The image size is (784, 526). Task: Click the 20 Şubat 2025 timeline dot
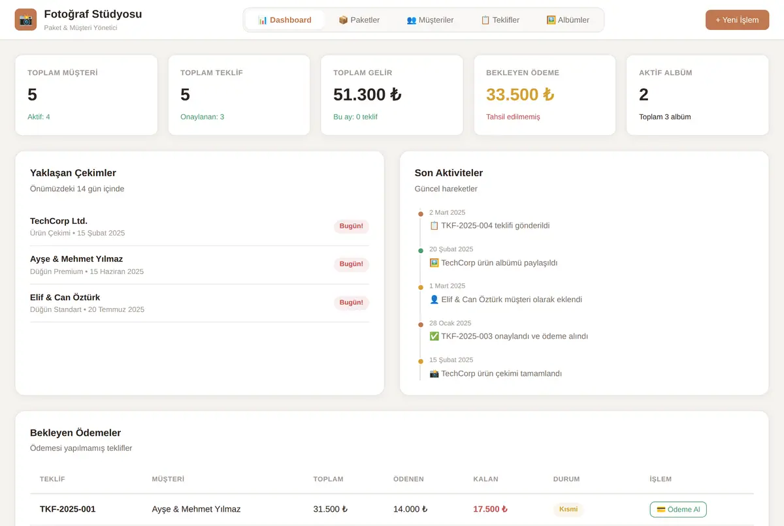click(421, 251)
